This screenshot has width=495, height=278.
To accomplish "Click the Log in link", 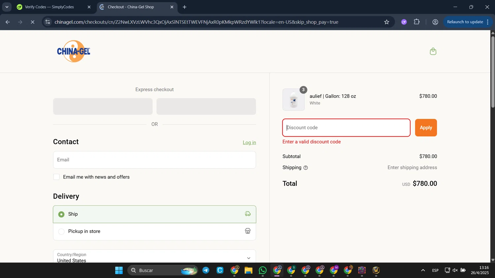I will coord(249,143).
